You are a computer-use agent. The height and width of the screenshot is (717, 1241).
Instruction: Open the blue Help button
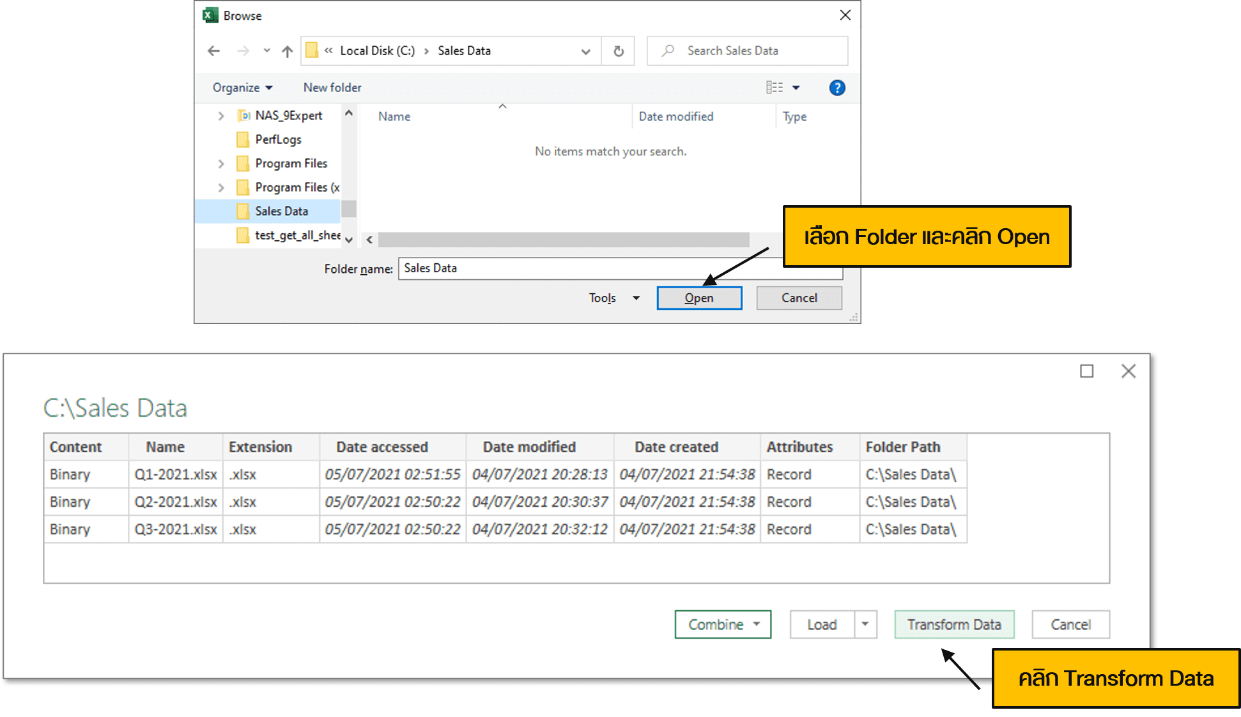point(837,88)
